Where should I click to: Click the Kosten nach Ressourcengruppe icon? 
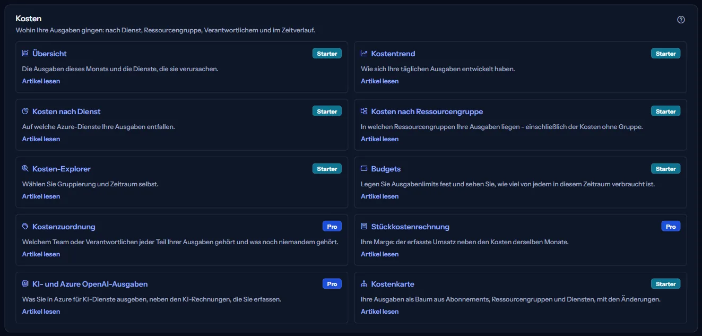coord(364,111)
